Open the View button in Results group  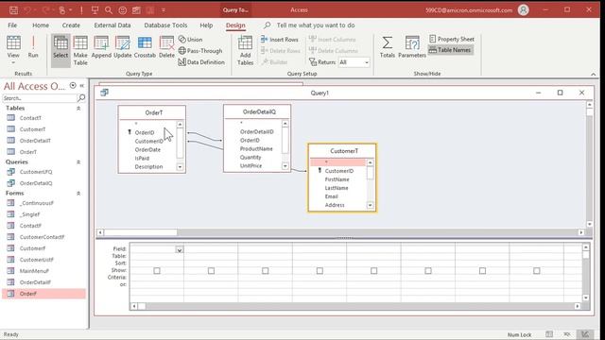coord(13,50)
